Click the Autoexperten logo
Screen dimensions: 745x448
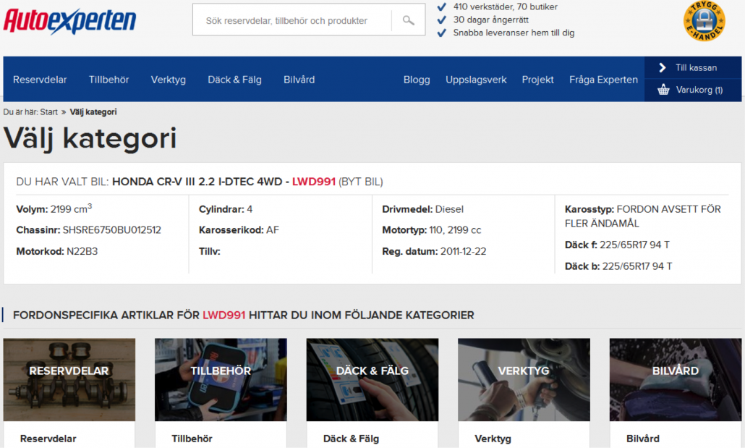point(70,22)
